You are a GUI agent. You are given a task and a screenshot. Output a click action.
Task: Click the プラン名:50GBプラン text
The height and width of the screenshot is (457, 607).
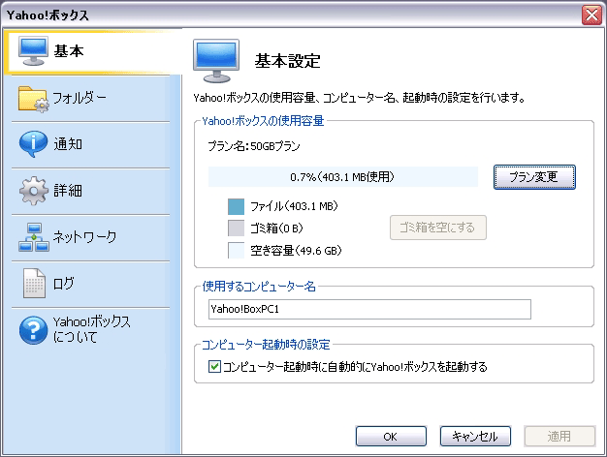pos(254,146)
